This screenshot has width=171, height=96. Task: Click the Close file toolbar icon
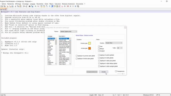pos(7,6)
